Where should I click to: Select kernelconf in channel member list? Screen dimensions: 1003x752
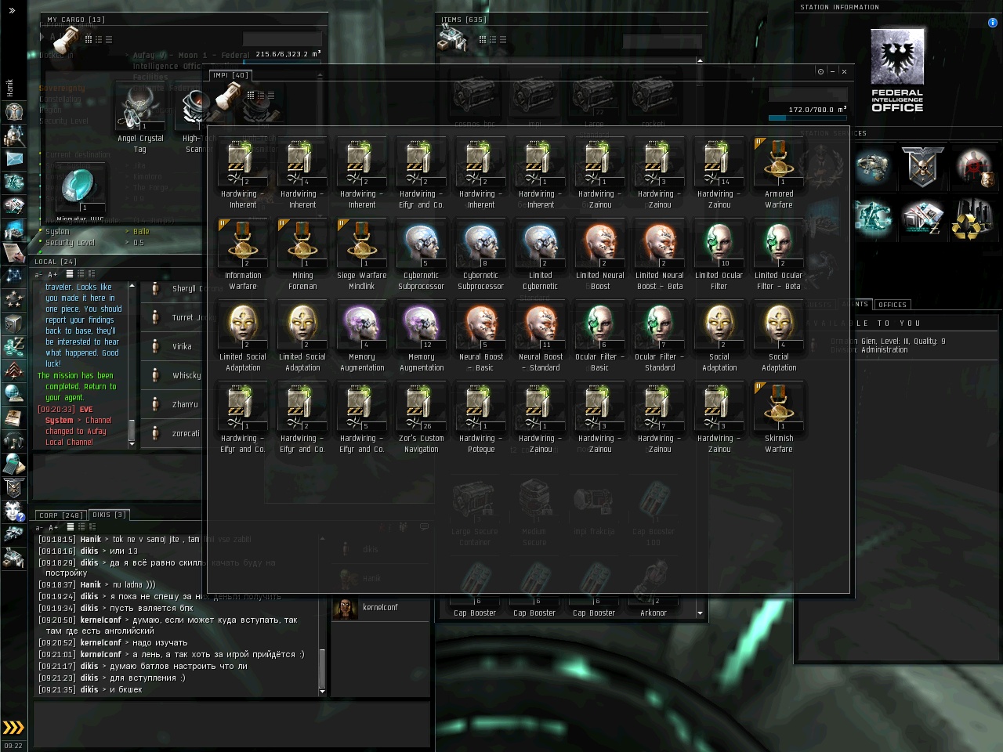click(380, 608)
